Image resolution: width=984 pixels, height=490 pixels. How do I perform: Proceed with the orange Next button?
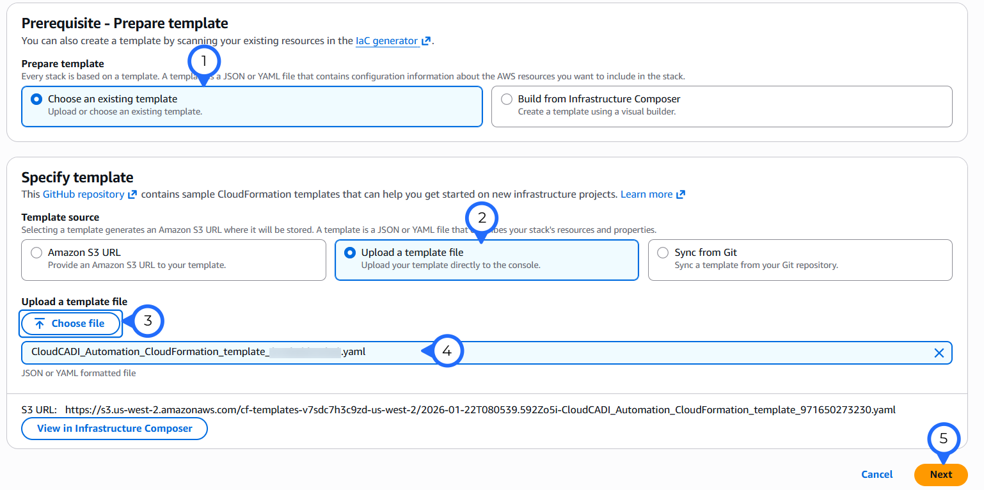pyautogui.click(x=940, y=474)
